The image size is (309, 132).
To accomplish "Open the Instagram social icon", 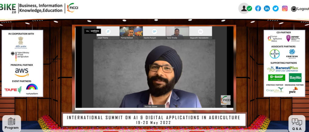I will tap(285, 8).
